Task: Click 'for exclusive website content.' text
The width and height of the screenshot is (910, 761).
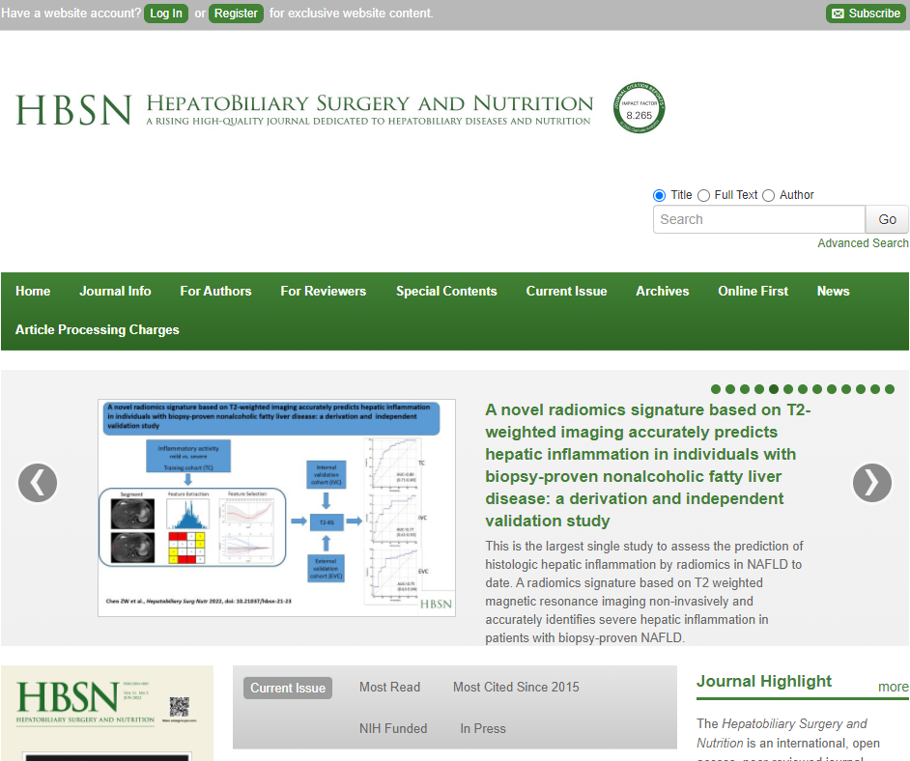Action: click(x=351, y=14)
